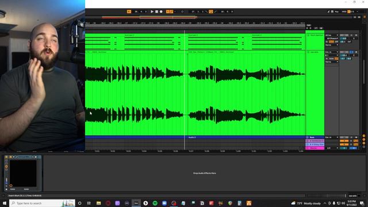Select the magenta Master track header
The height and width of the screenshot is (207, 368).
[315, 148]
